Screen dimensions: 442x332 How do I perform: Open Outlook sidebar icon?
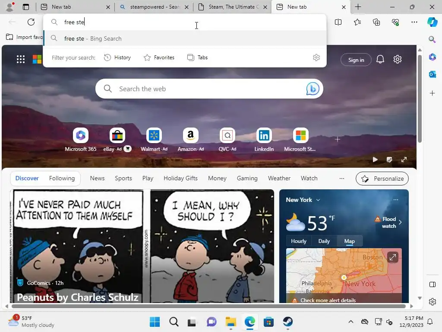432,74
